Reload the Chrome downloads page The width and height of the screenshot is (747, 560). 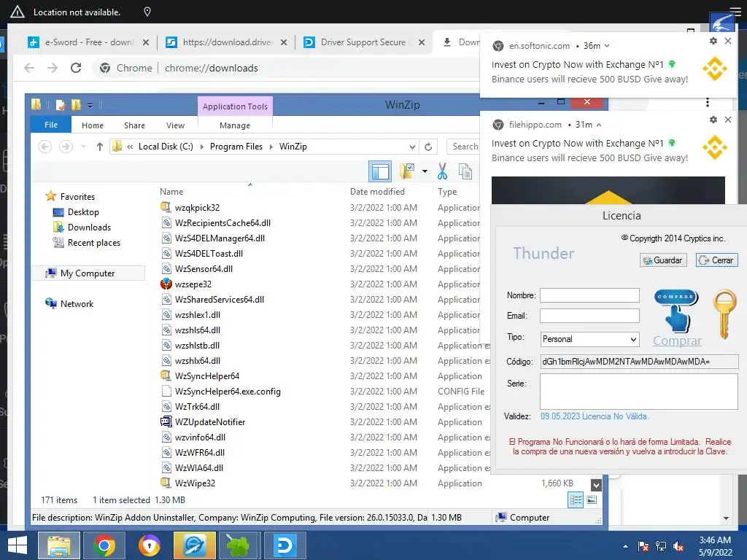pyautogui.click(x=76, y=68)
